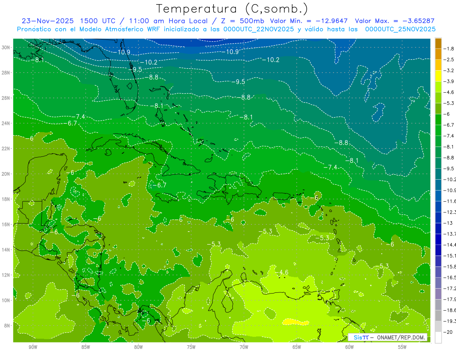Click the "30N" latitude axis label

[x=6, y=47]
